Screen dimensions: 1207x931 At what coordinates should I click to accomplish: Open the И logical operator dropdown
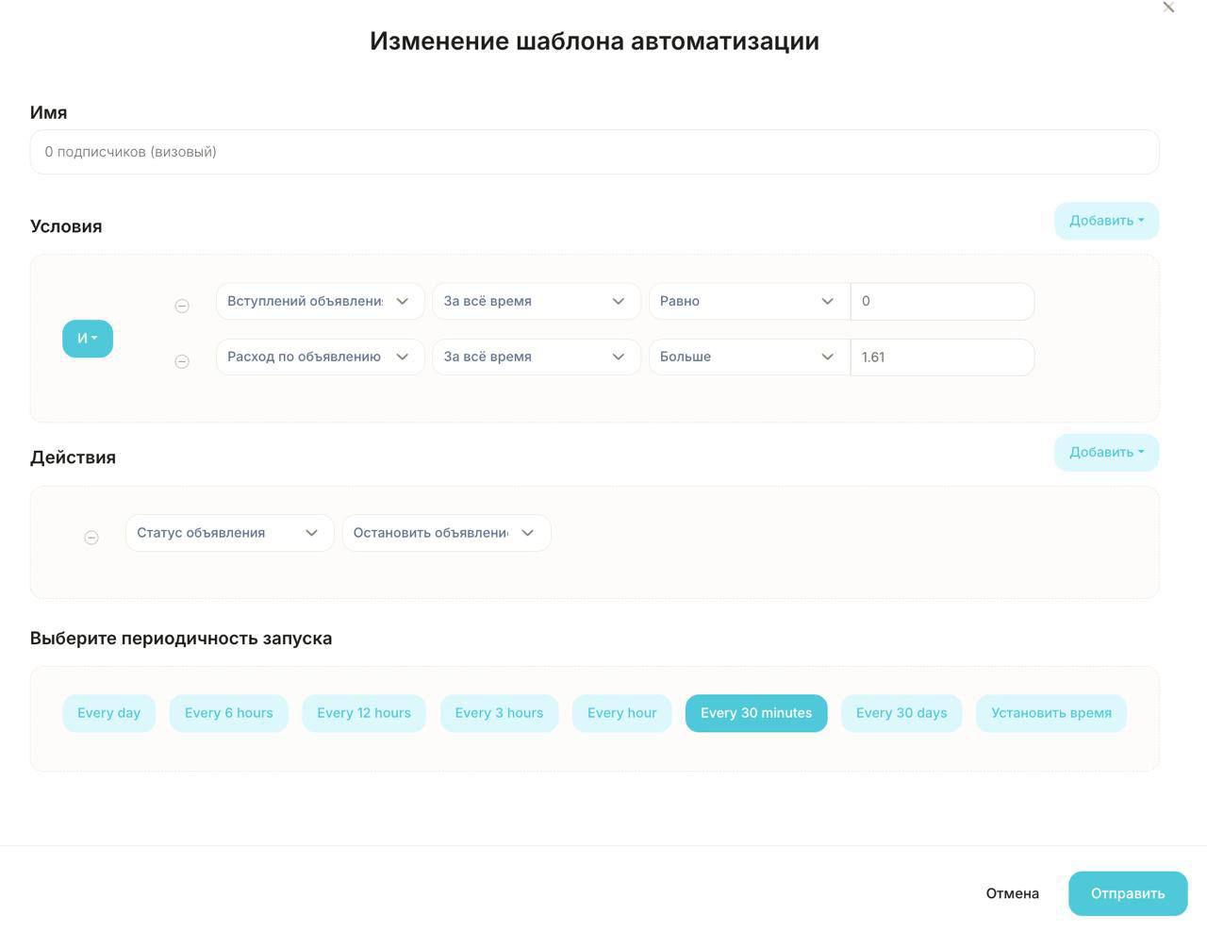coord(88,339)
